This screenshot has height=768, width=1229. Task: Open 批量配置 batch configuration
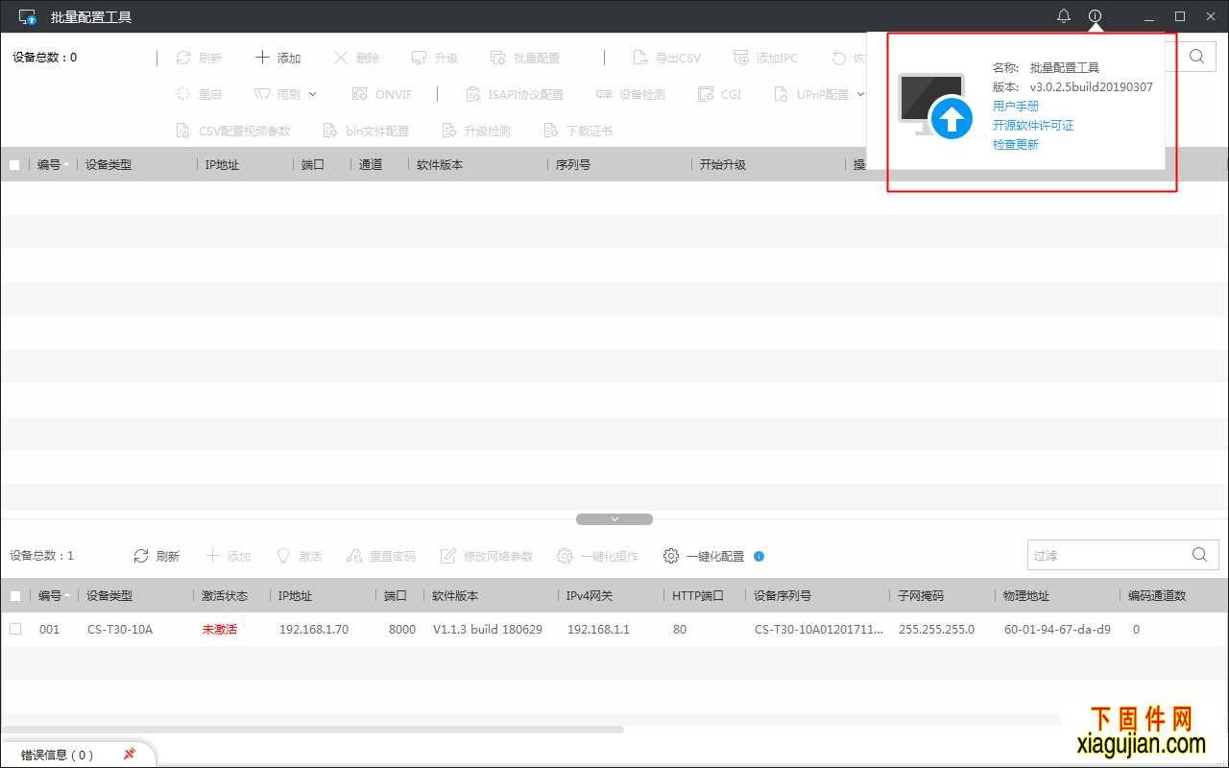pyautogui.click(x=525, y=58)
